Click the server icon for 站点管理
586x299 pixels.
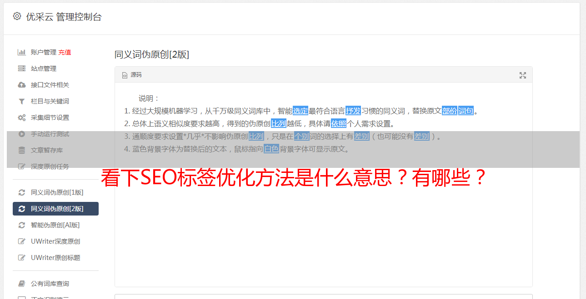coord(21,69)
